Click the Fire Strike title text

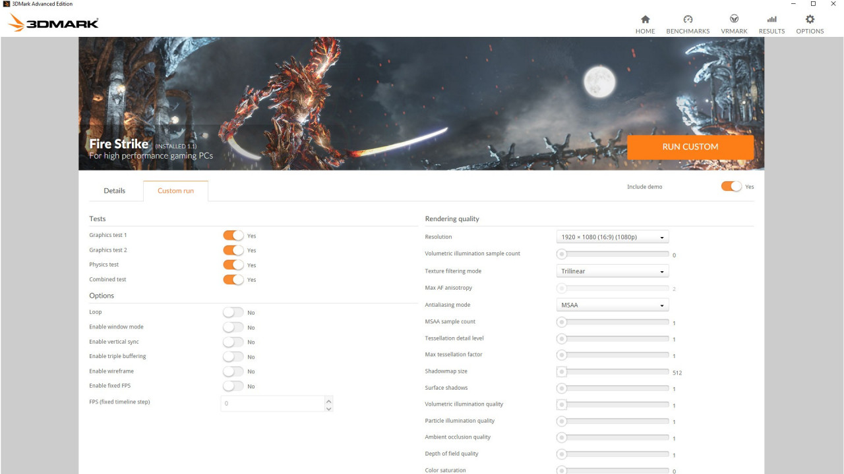pos(119,144)
